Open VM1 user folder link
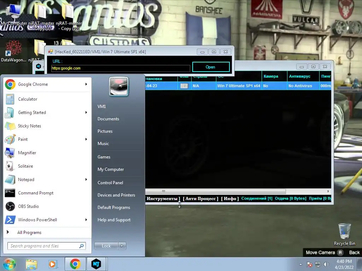Viewport: 362px width, 271px height. click(101, 107)
